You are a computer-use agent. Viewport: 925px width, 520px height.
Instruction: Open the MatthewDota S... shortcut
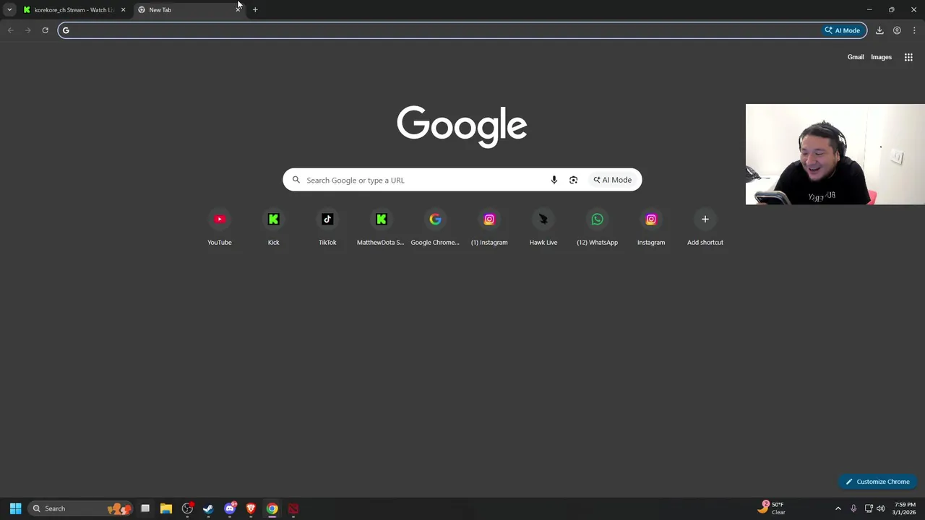381,227
